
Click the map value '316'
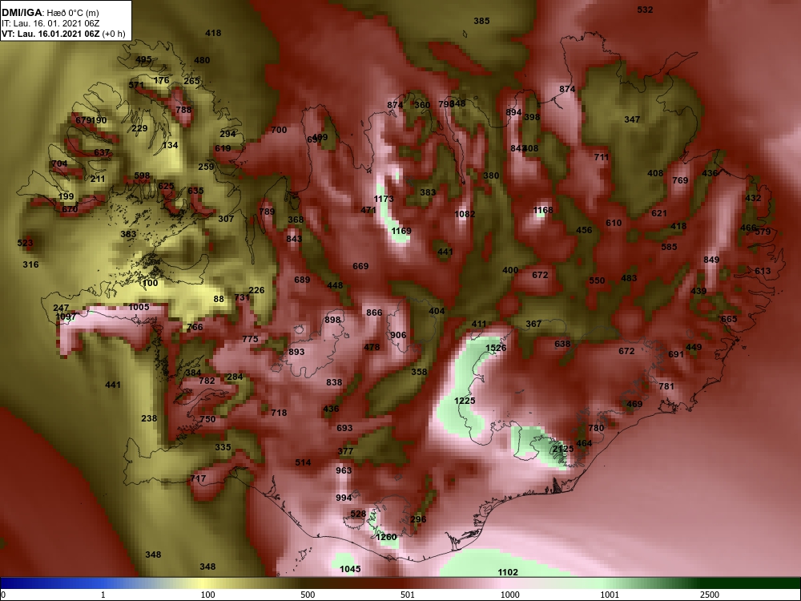point(30,264)
